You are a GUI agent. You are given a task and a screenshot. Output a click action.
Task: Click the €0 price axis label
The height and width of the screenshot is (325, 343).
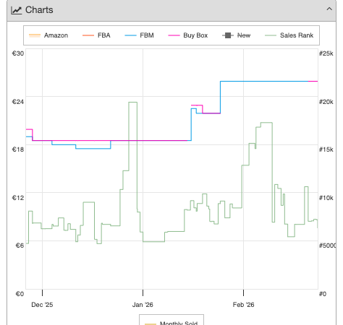point(20,294)
